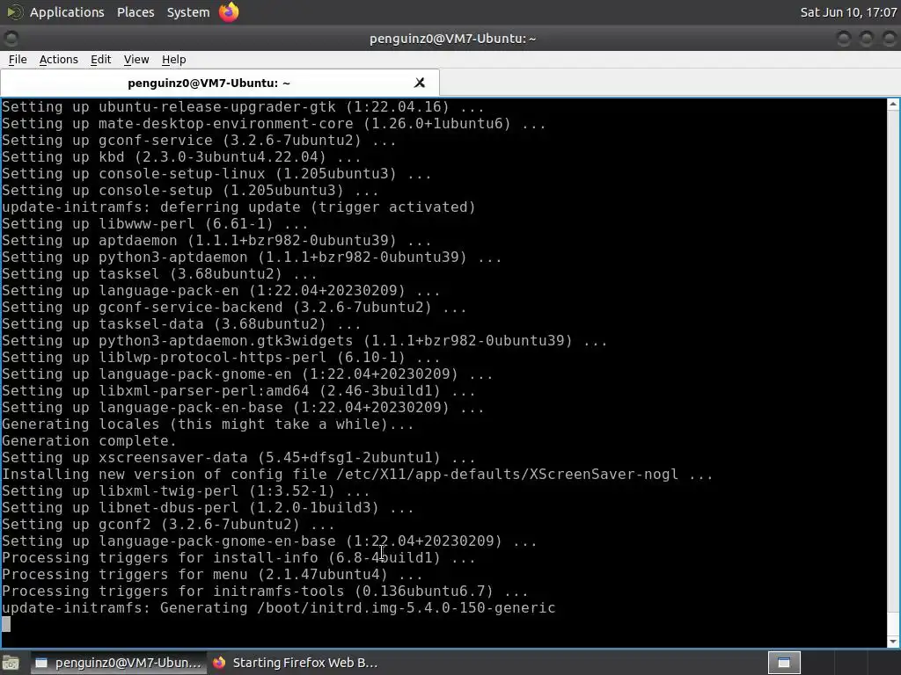Switch to penguinz0@VM7-Ubun... taskbar entry
Viewport: 901px width, 675px height.
point(119,663)
